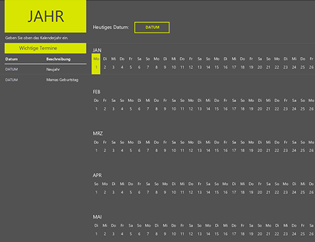The width and height of the screenshot is (315, 242).
Task: Select day 20 in the MRZ row
Action: click(x=259, y=151)
